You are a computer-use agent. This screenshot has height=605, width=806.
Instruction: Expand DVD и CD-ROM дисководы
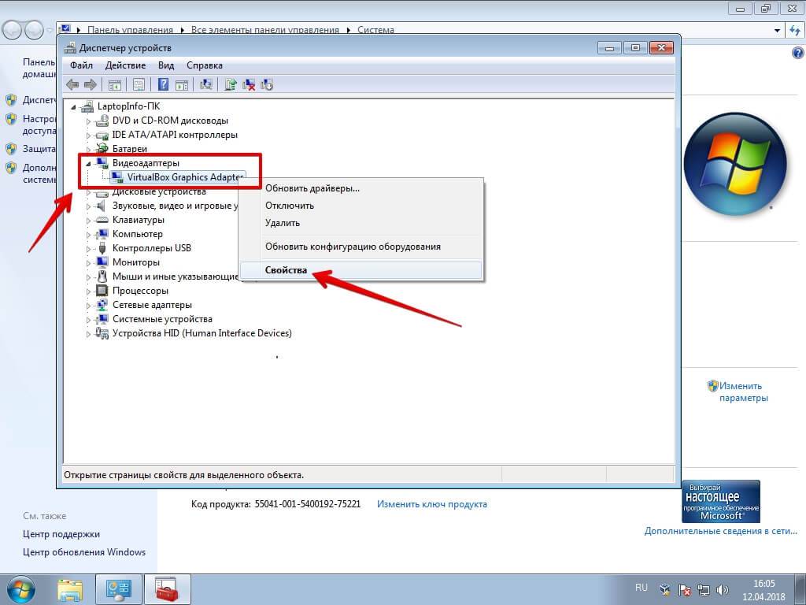click(x=88, y=122)
